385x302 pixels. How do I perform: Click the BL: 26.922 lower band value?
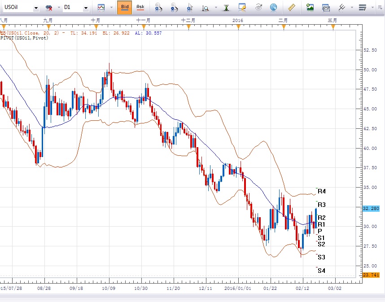[x=116, y=33]
